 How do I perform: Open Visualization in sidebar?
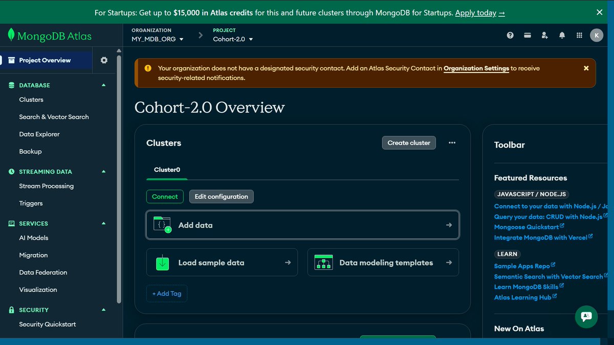click(38, 290)
